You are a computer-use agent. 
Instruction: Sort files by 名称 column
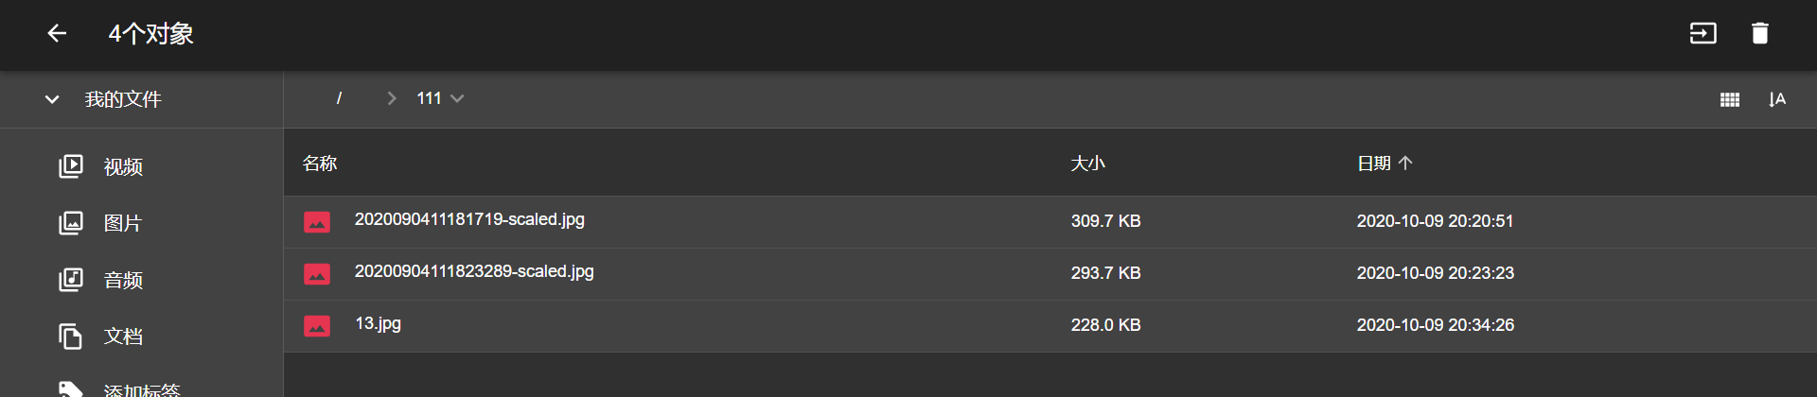pyautogui.click(x=320, y=164)
